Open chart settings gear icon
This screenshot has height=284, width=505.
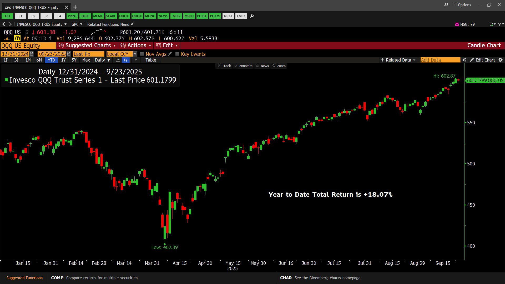(501, 60)
